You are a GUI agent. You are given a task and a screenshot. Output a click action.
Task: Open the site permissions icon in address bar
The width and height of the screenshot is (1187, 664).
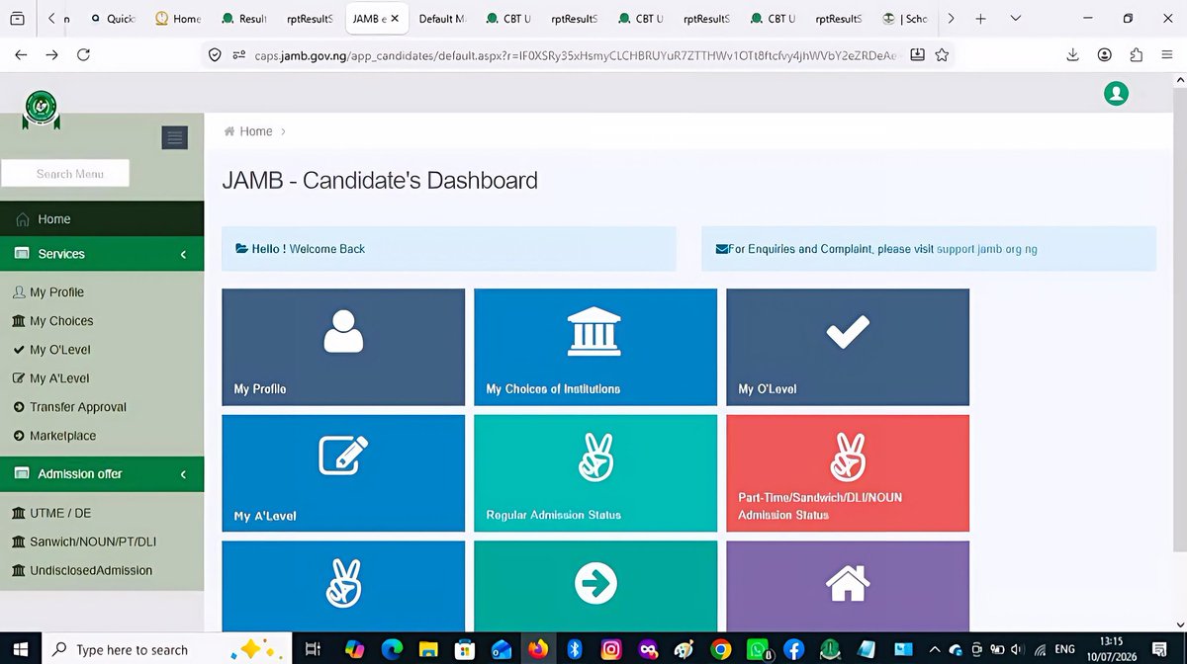[x=238, y=55]
